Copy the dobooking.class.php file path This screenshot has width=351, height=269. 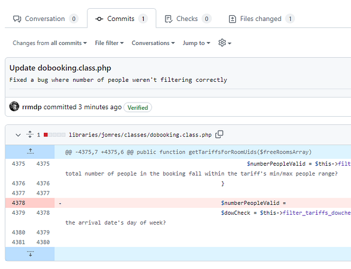219,134
